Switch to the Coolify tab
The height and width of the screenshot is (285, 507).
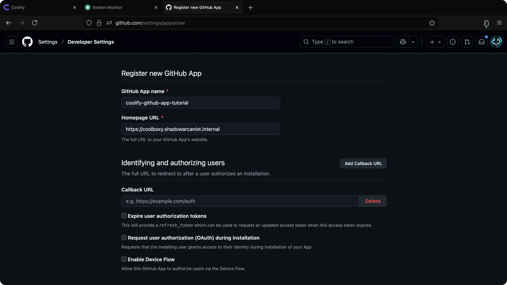(x=37, y=7)
